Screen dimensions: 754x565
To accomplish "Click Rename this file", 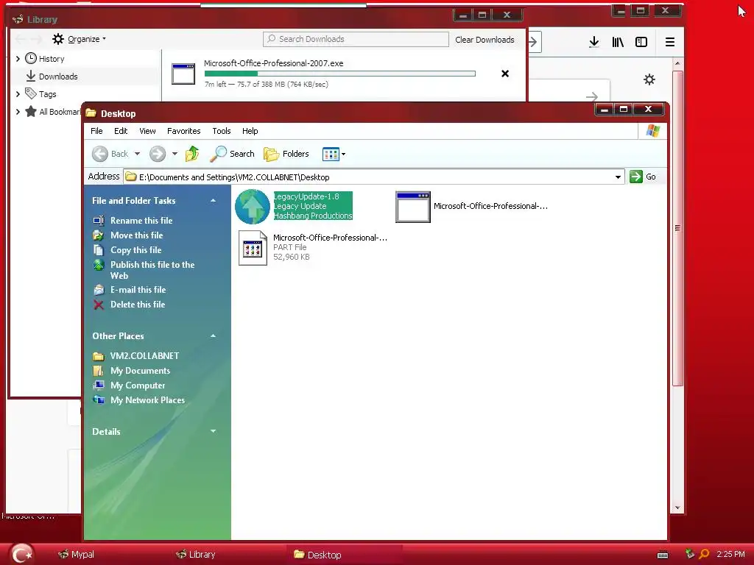I will click(x=141, y=221).
